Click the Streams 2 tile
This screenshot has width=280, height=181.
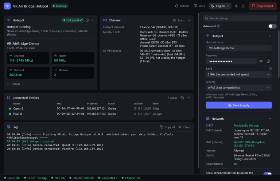tap(73, 73)
